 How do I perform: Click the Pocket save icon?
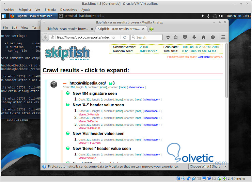[x=185, y=37]
